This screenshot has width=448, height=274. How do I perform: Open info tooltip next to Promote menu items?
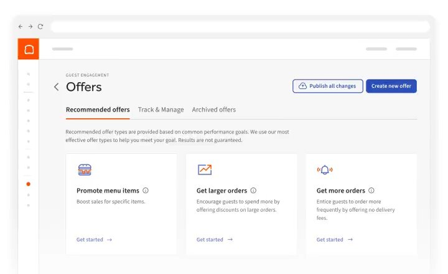(146, 191)
